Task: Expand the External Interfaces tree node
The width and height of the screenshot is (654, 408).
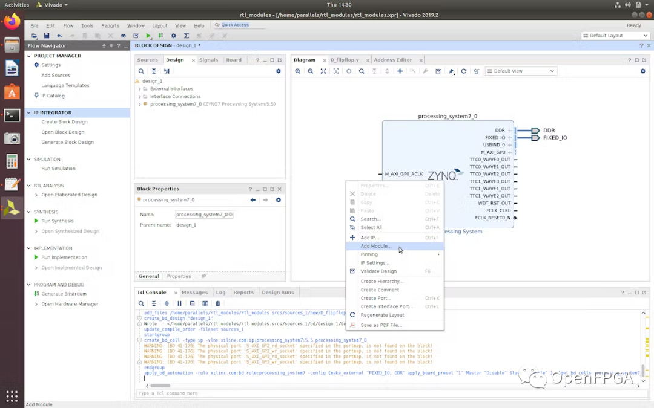Action: tap(140, 89)
